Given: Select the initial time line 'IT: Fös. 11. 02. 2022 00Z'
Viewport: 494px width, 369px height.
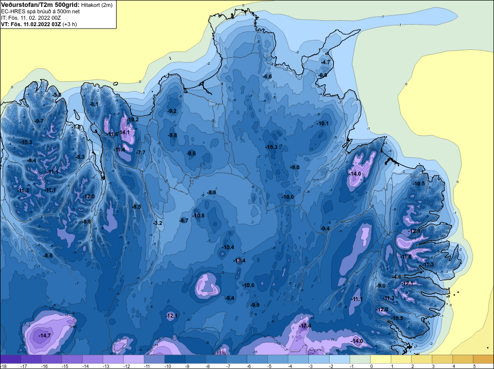Looking at the screenshot, I should click(30, 18).
